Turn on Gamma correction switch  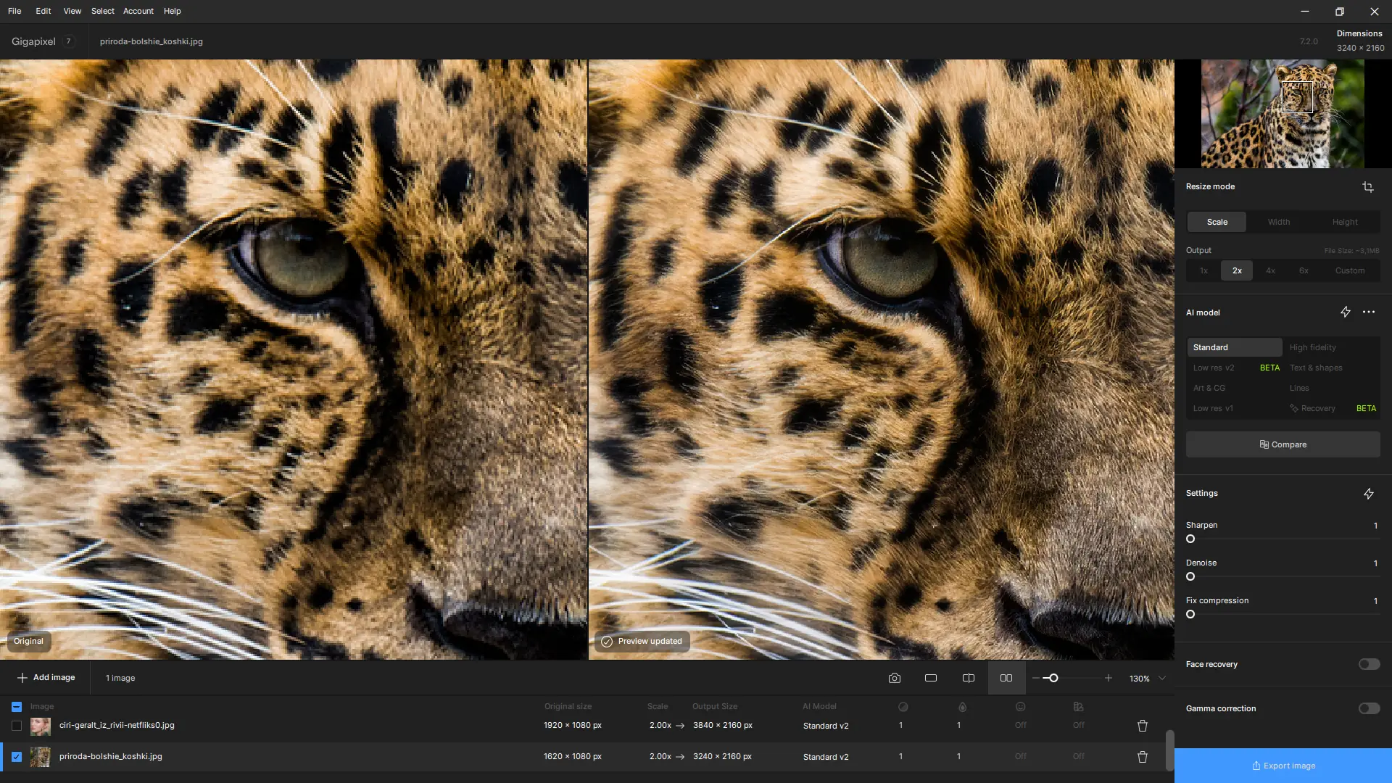point(1369,708)
